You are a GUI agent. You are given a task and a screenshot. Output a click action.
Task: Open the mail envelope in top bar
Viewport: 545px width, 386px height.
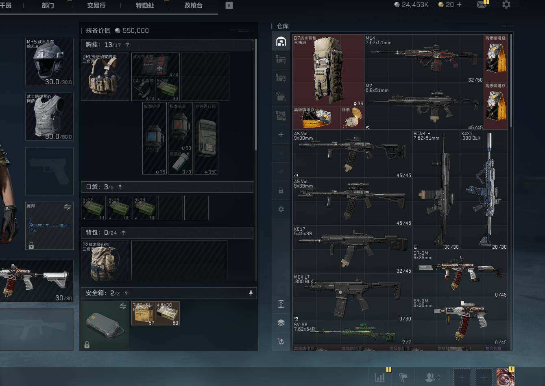(482, 4)
